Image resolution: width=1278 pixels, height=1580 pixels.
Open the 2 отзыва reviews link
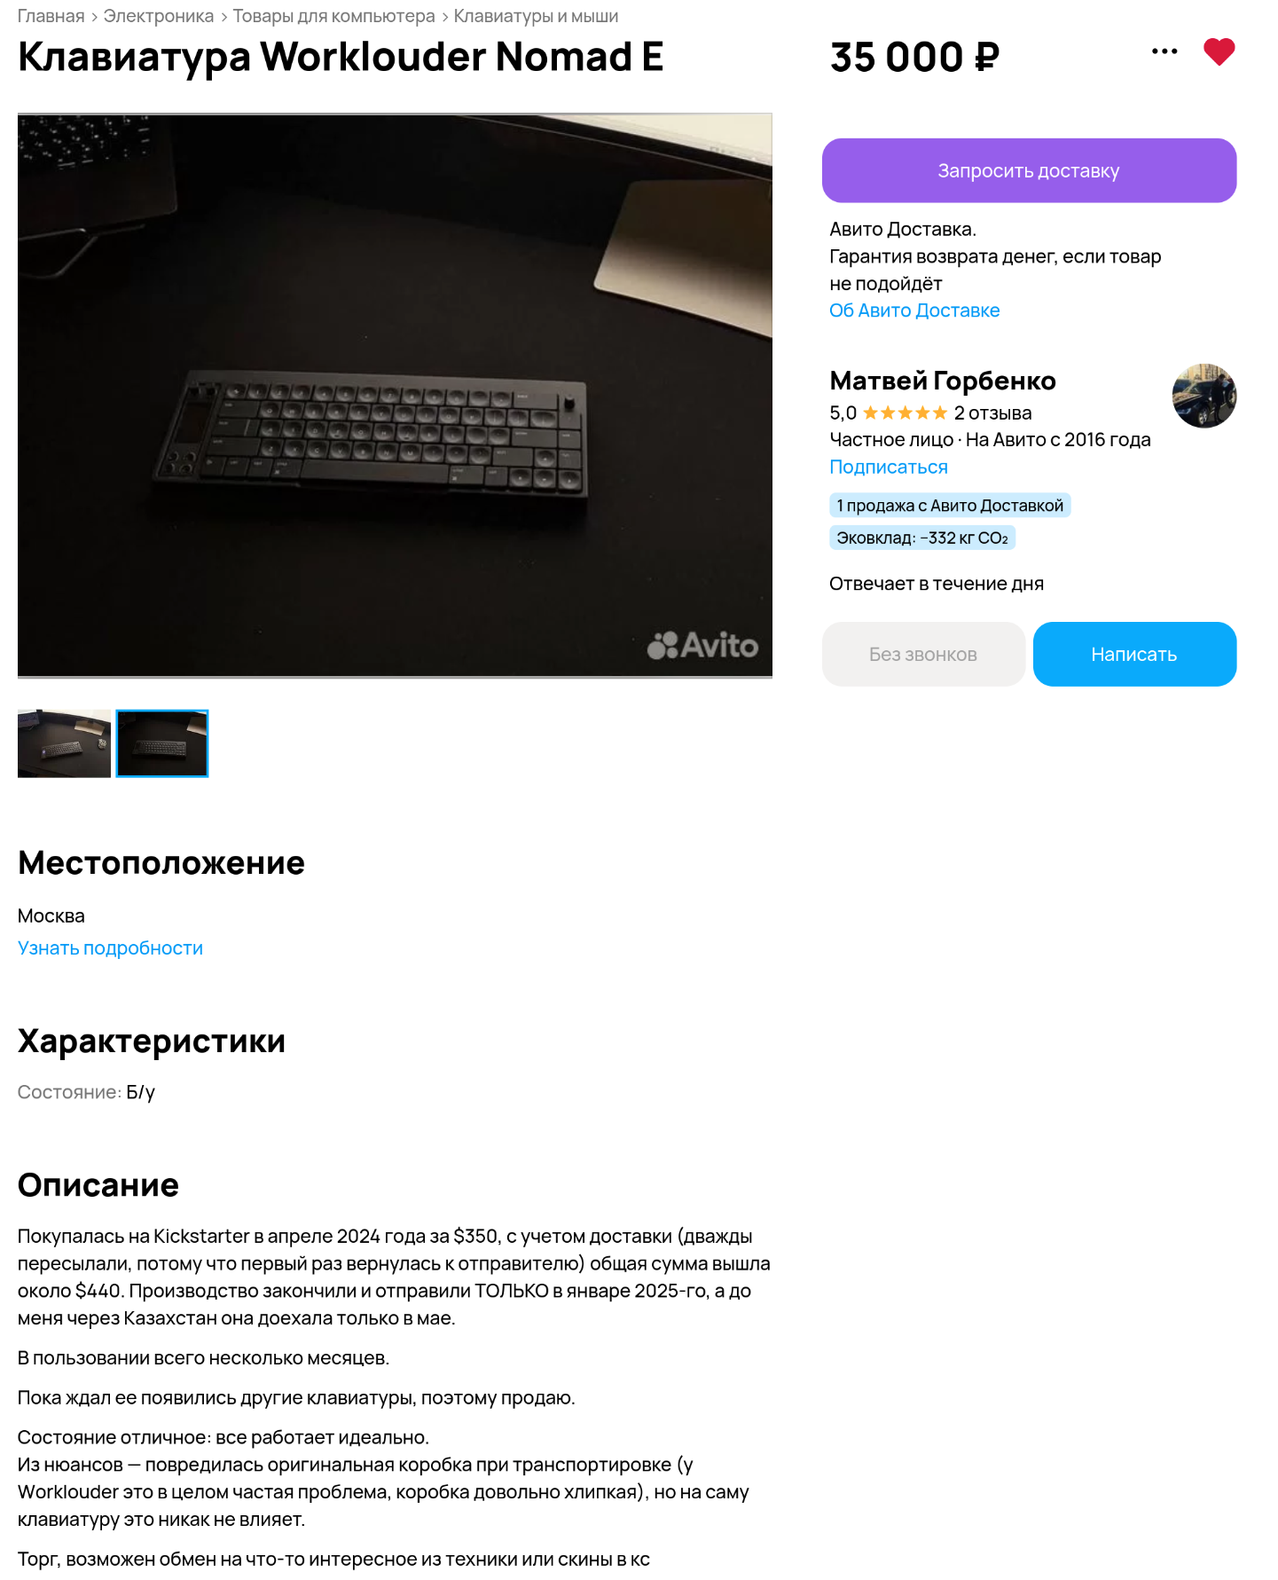point(992,413)
